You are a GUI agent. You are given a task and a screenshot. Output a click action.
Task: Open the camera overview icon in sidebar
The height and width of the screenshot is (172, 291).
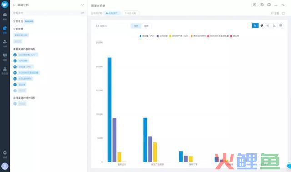[x=5, y=16]
